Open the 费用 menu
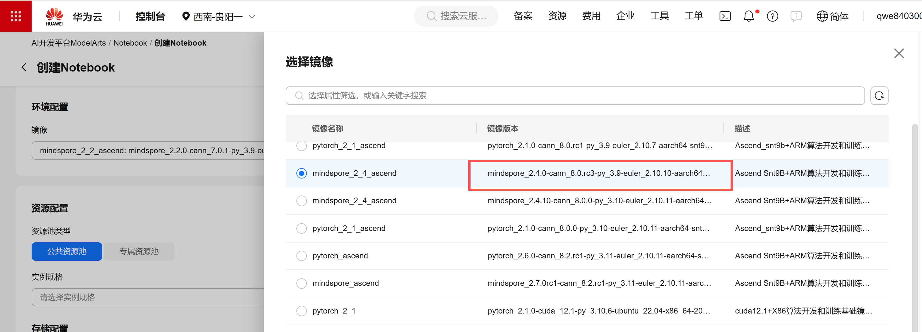922x332 pixels. click(x=591, y=16)
